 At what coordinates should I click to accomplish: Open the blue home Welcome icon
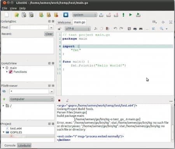pyautogui.click(x=66, y=15)
